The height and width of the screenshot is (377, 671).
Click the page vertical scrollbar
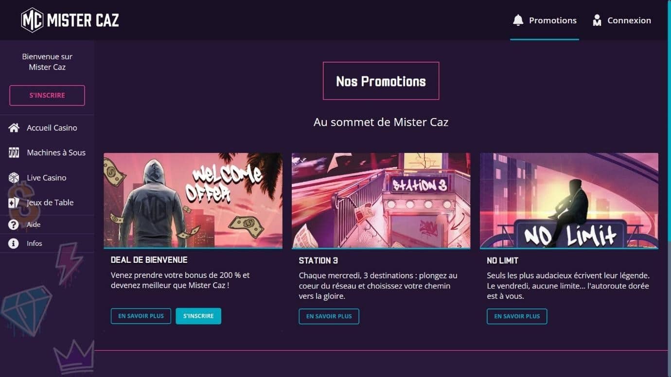(x=670, y=188)
